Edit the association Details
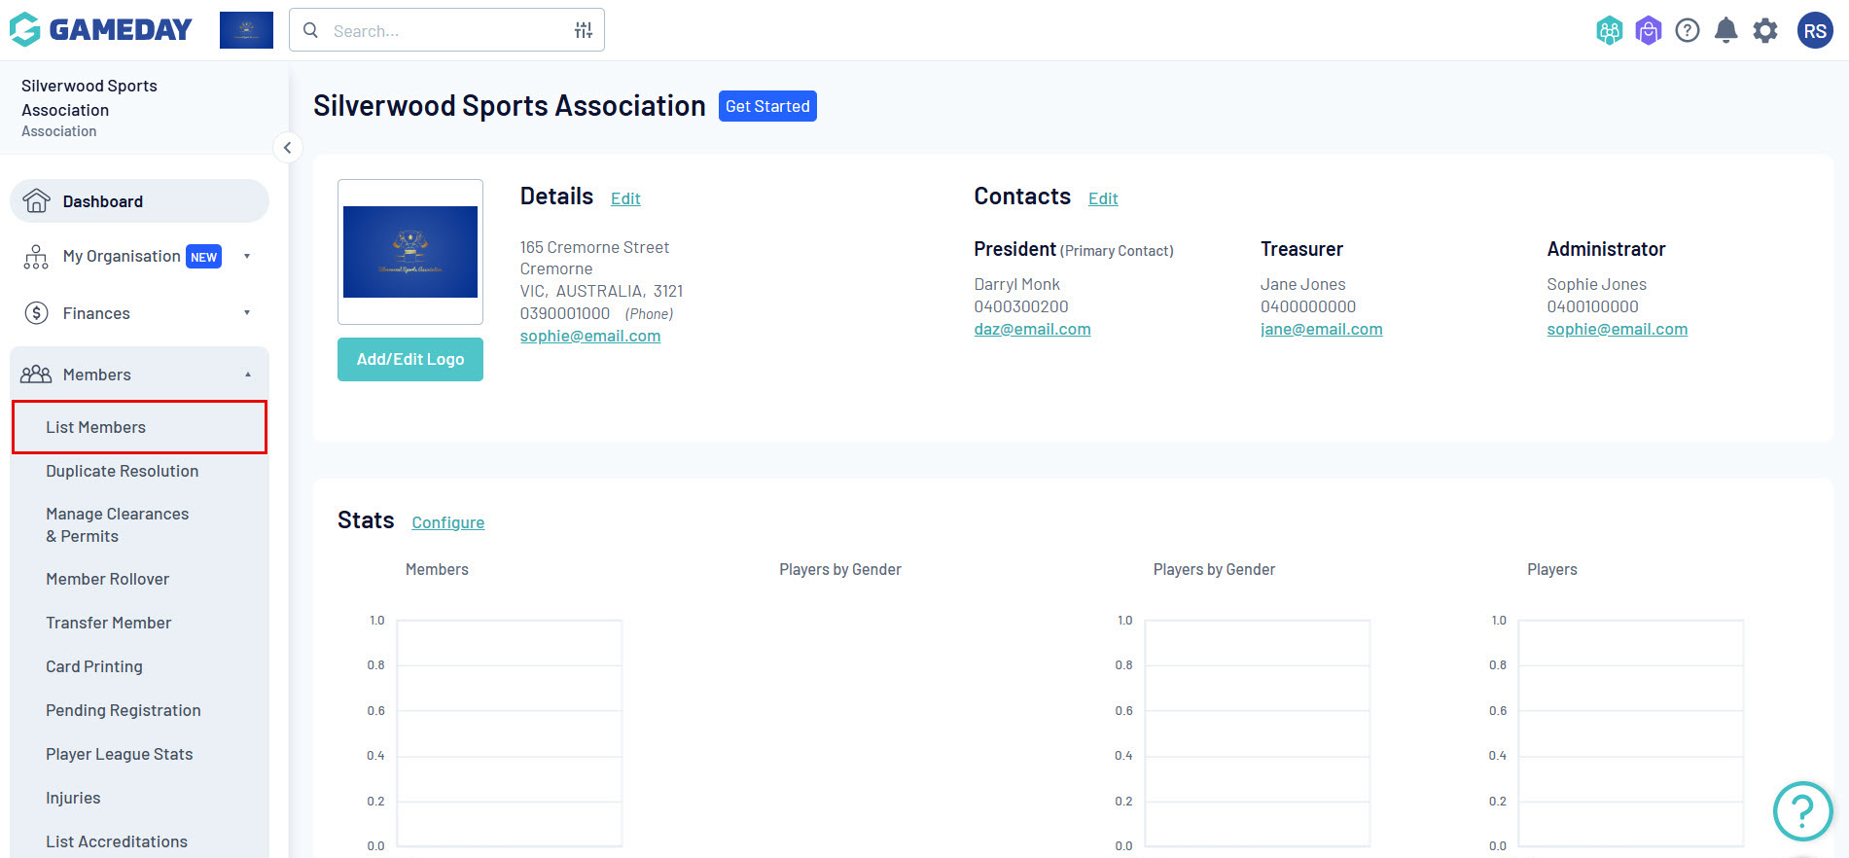The height and width of the screenshot is (858, 1849). [x=625, y=198]
